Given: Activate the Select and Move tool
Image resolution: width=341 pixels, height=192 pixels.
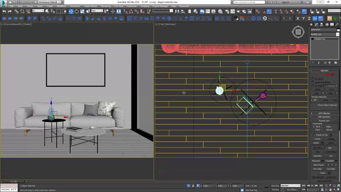Looking at the screenshot, I should pyautogui.click(x=71, y=11).
